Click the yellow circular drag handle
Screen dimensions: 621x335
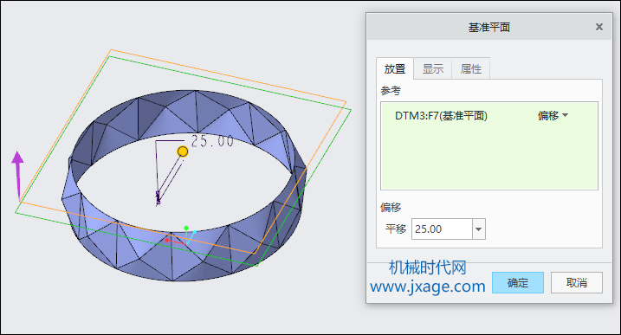coord(183,151)
